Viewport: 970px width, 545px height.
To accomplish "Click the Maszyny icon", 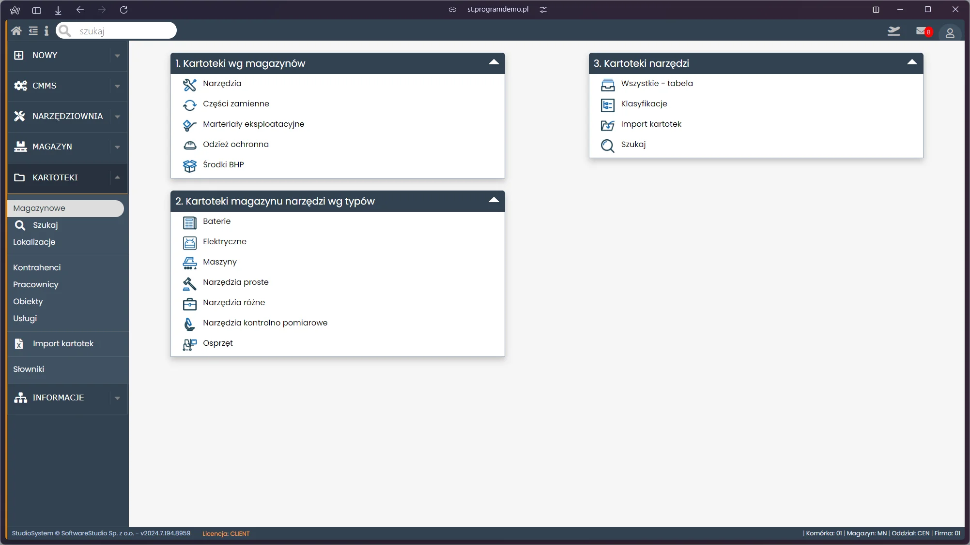I will point(189,263).
